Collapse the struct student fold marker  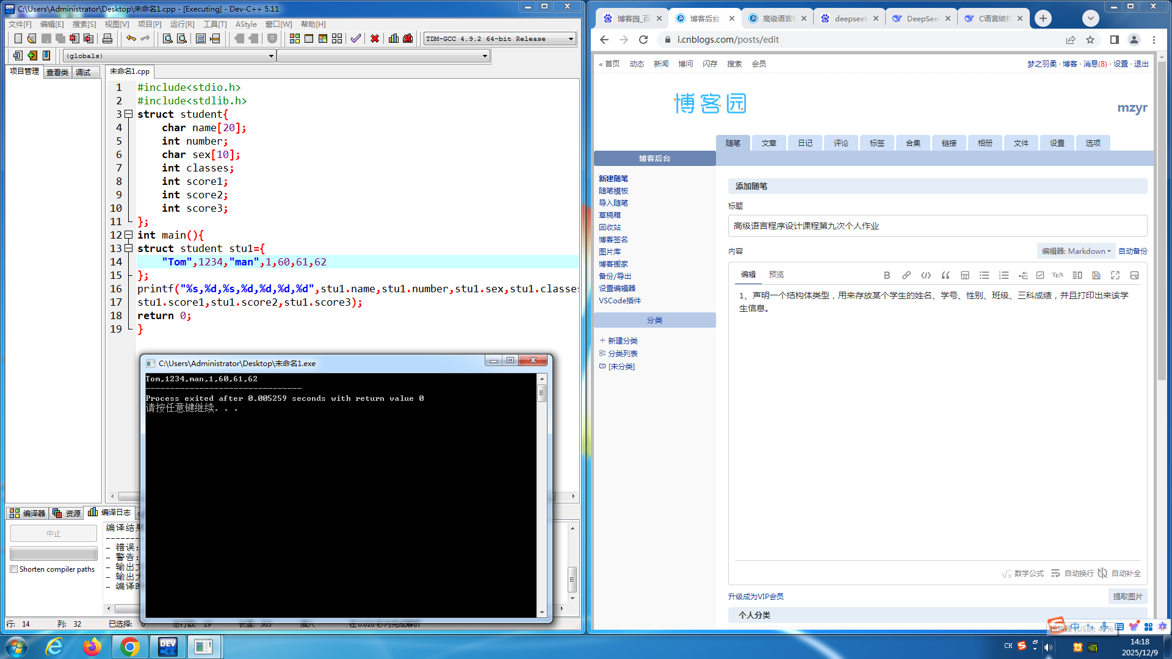[x=128, y=114]
